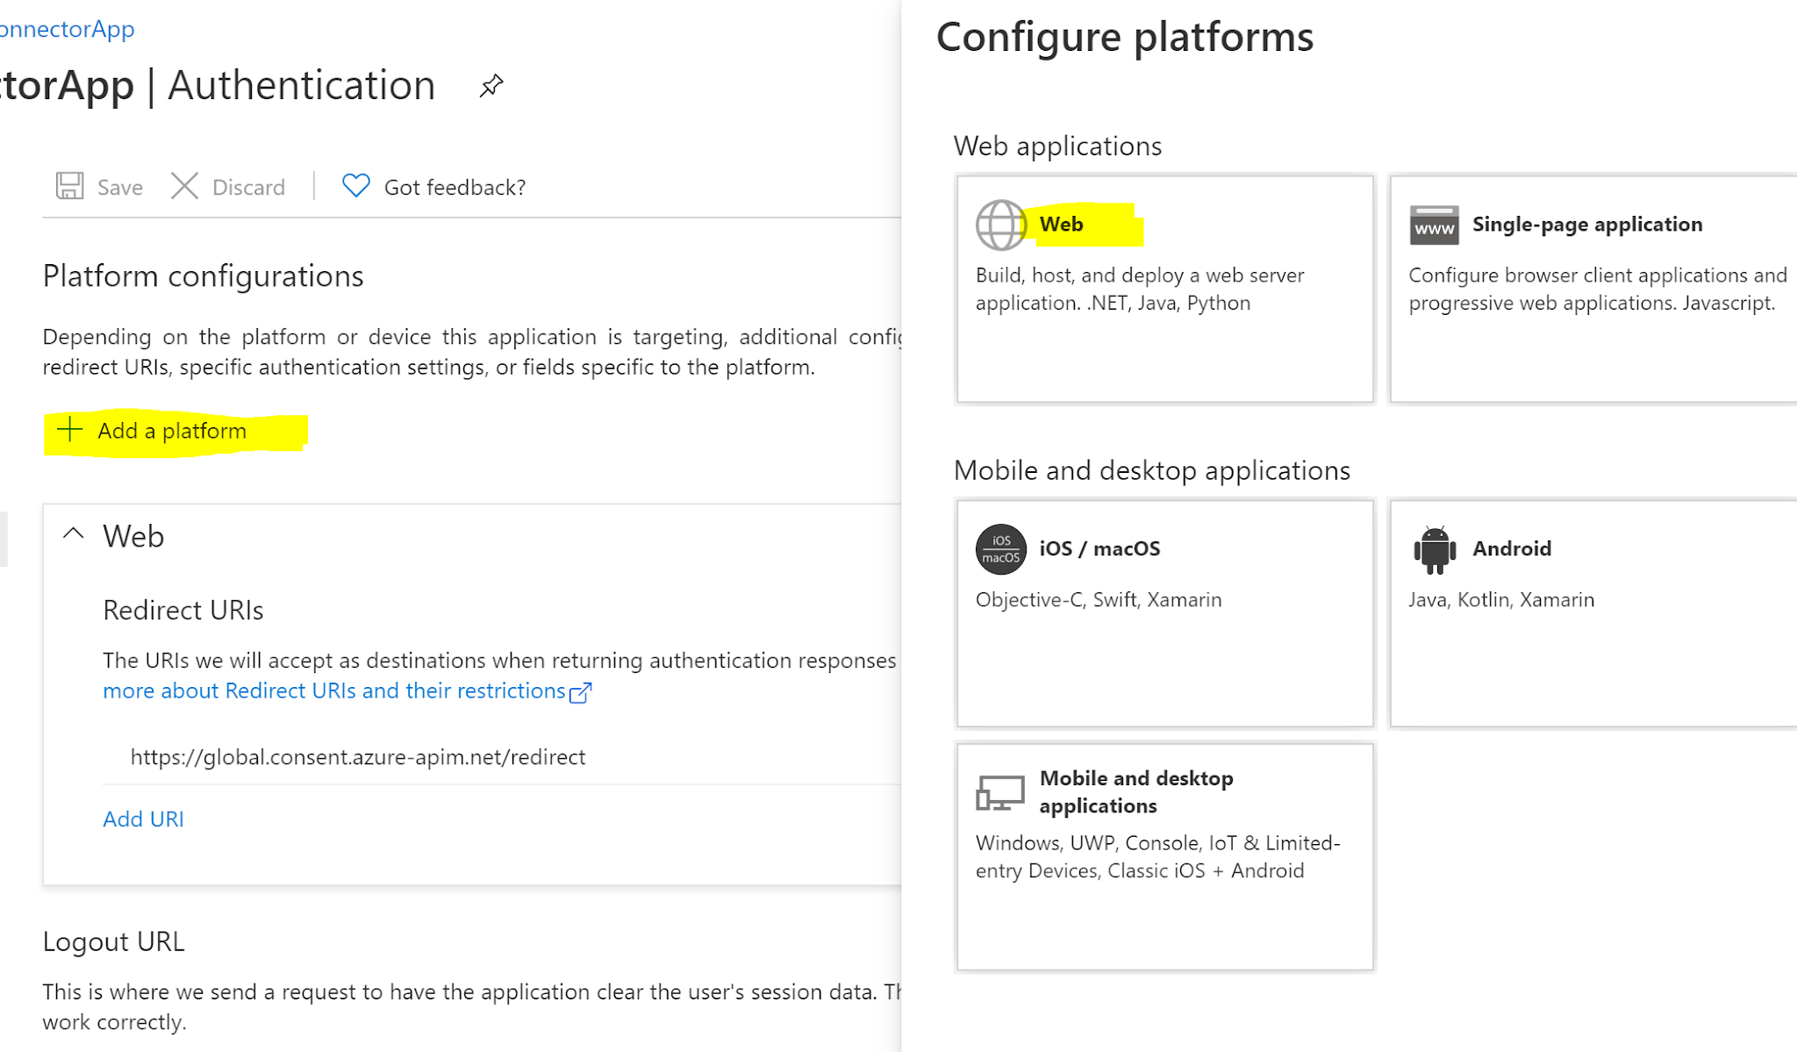Viewport: 1797px width, 1052px height.
Task: Select the Web platform tile
Action: point(1164,290)
